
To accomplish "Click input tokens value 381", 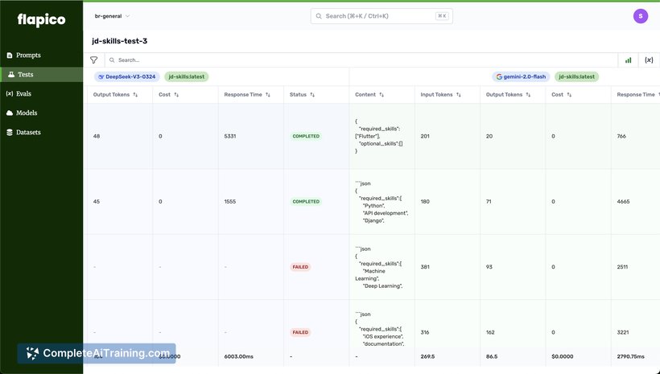I will point(425,267).
